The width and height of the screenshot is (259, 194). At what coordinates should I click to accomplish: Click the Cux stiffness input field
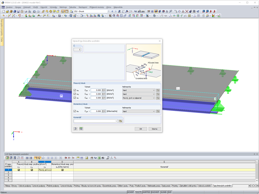tap(96, 90)
